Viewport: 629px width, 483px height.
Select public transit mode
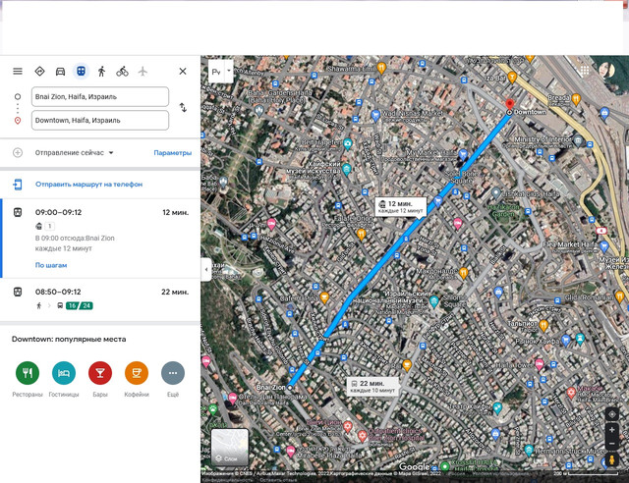tap(81, 72)
